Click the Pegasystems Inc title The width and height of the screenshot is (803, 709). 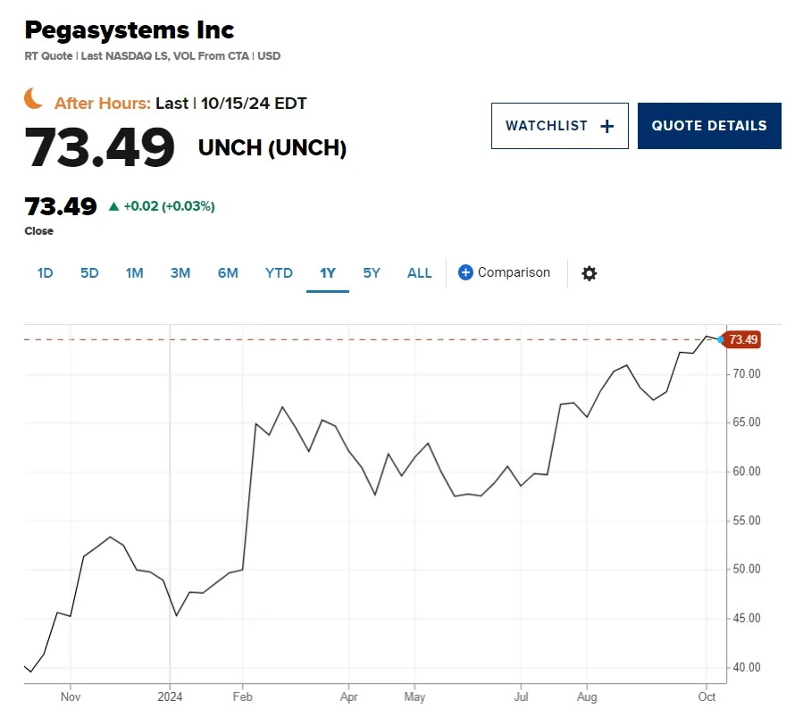click(129, 30)
